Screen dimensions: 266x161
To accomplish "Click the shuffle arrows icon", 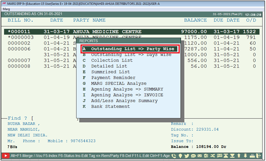I will 212,156.
